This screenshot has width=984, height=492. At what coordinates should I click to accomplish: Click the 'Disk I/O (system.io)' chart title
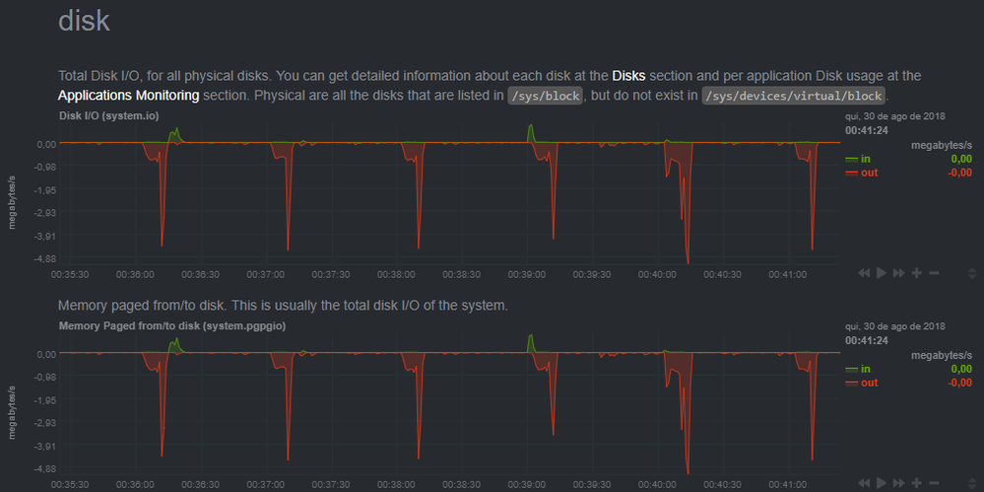pyautogui.click(x=108, y=115)
